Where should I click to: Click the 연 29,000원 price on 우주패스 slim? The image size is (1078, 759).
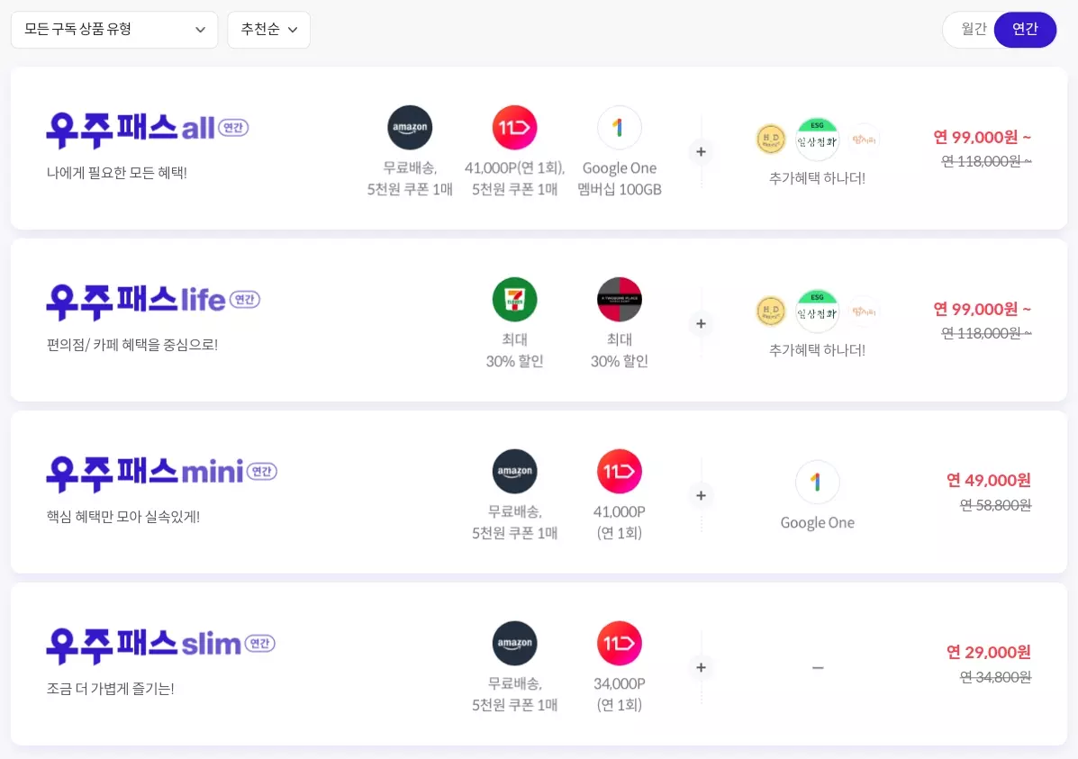988,653
